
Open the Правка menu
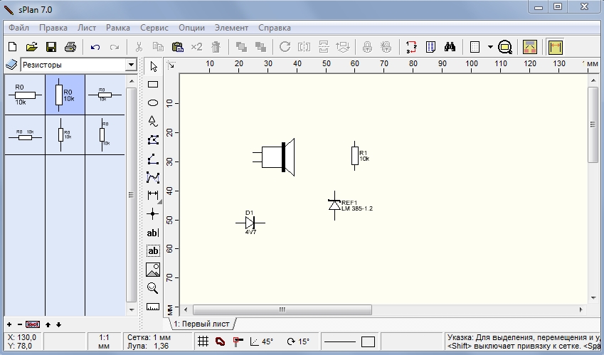point(53,28)
